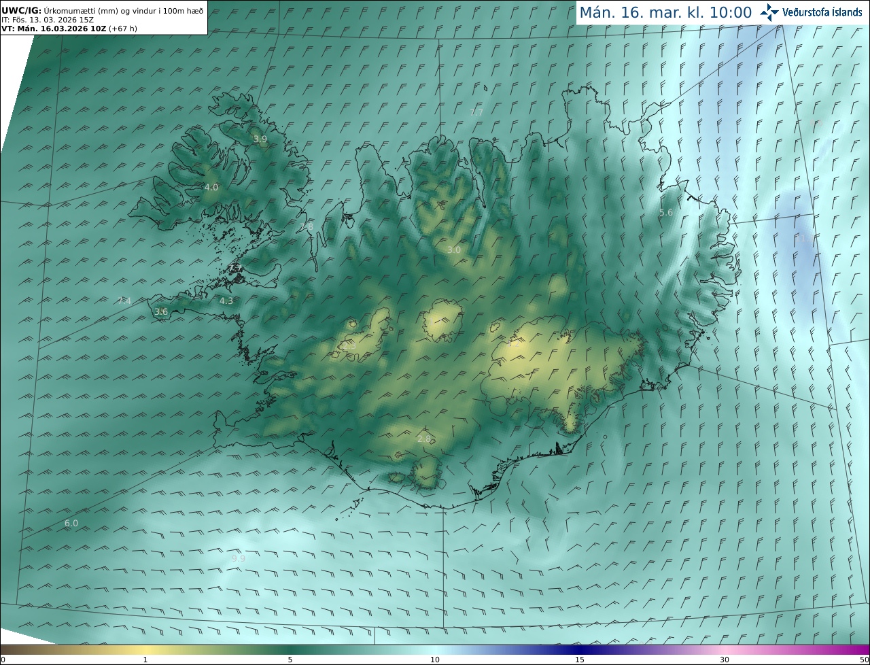Click the 50 tick on the color scale

[864, 660]
